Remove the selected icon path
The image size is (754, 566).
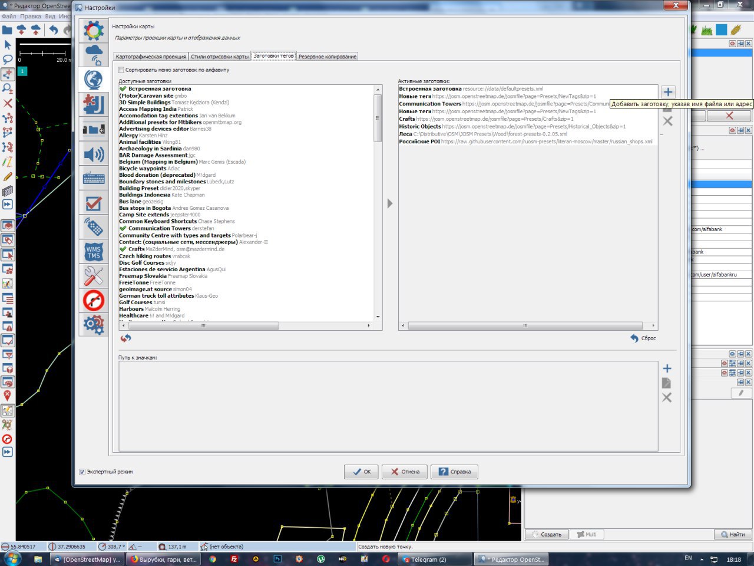tap(667, 397)
